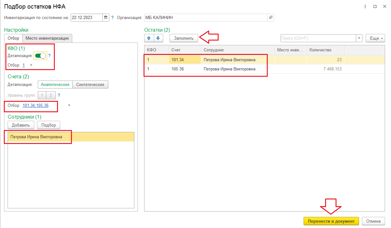Image resolution: width=391 pixels, height=228 pixels.
Task: Click quantity cell 23
Action: pos(325,60)
